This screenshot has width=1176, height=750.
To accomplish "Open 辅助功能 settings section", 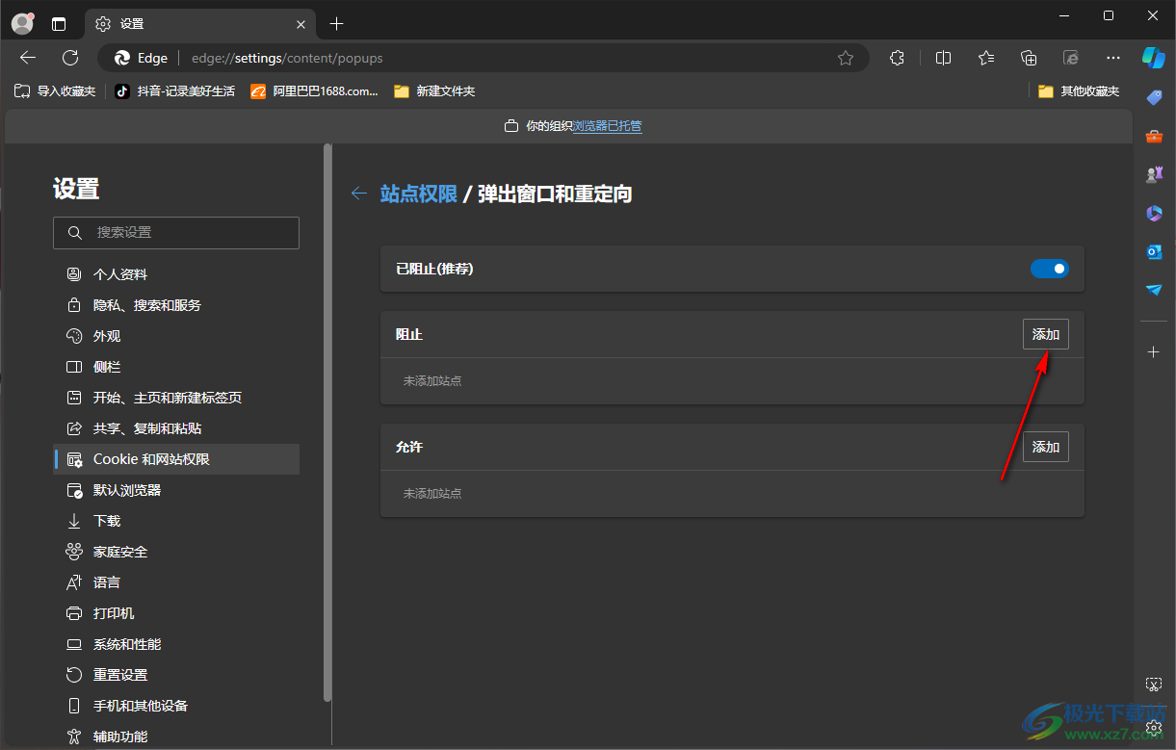I will point(176,736).
